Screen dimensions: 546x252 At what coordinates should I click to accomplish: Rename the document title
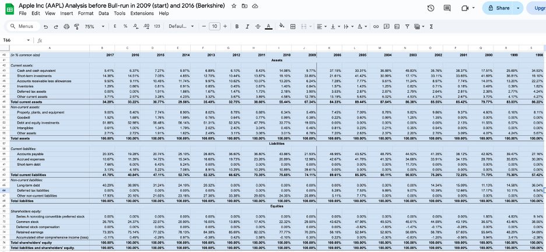coord(122,6)
